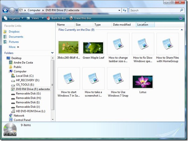Image resolution: width=188 pixels, height=141 pixels.
Task: Open HD DVD-ROM Drive (L:)
Action: [31, 111]
